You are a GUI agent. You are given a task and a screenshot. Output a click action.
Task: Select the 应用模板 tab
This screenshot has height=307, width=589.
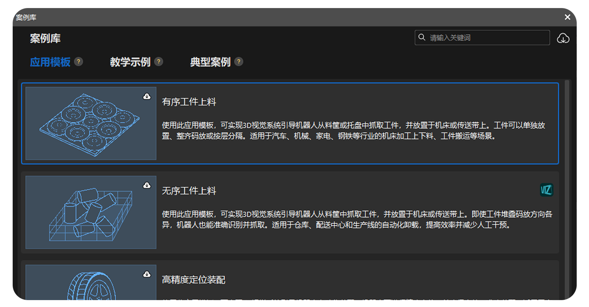click(50, 61)
